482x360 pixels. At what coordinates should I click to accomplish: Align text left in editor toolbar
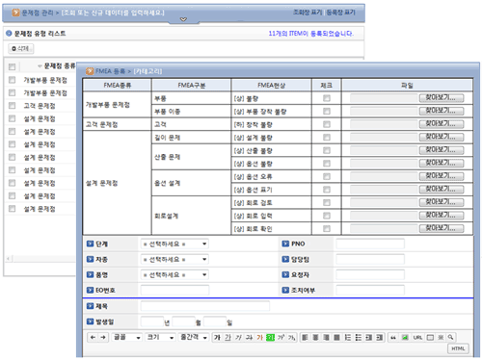[305, 337]
